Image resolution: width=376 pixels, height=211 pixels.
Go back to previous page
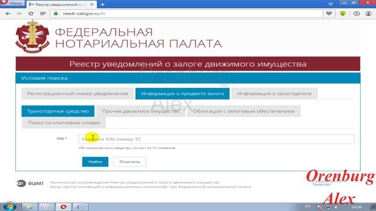click(x=8, y=13)
